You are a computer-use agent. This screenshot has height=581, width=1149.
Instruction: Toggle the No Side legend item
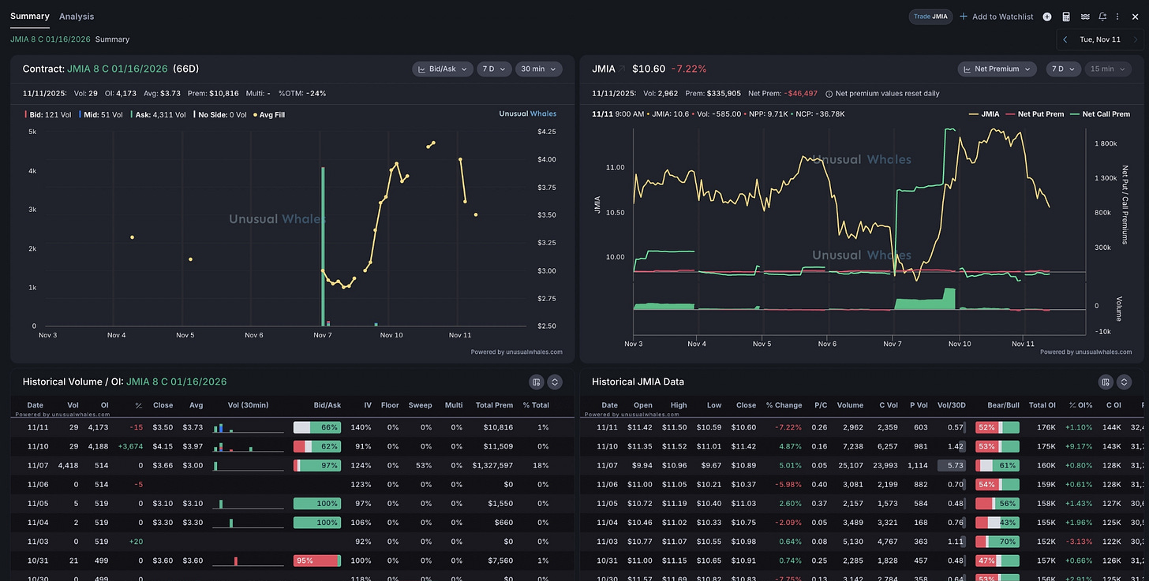coord(222,114)
